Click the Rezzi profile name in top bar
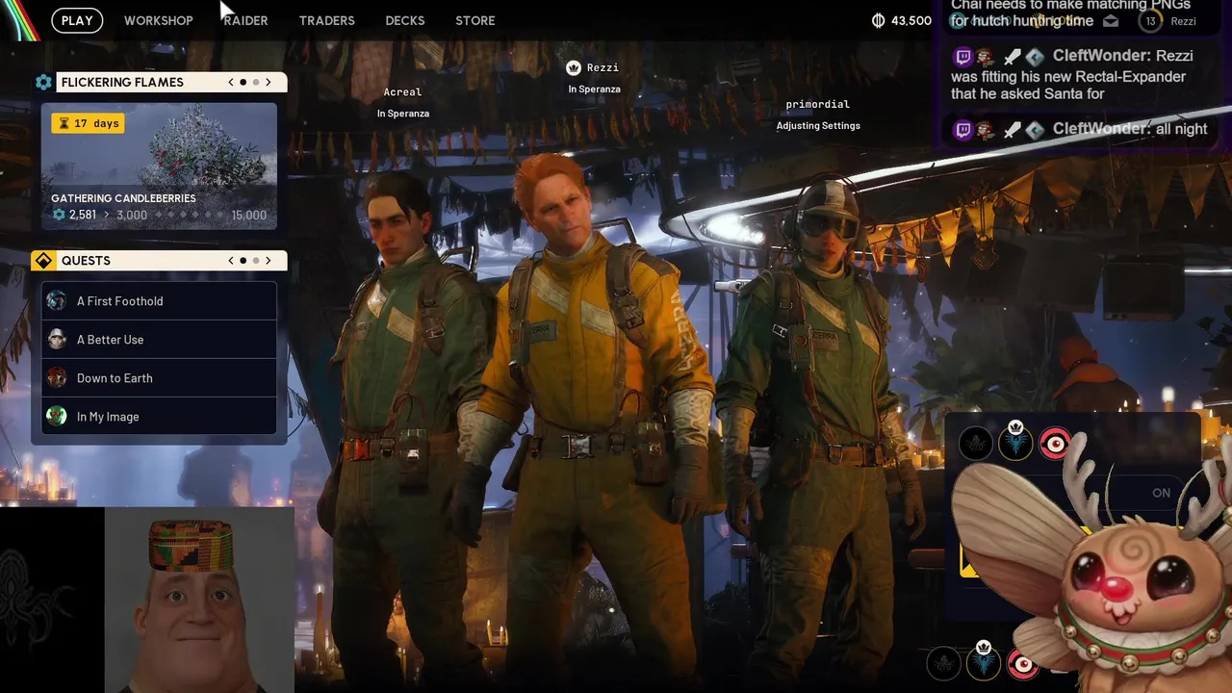Screen dimensions: 1232x693 coord(1183,21)
